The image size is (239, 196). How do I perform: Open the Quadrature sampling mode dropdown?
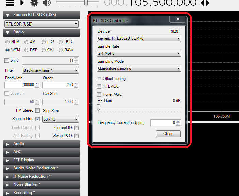(139, 68)
